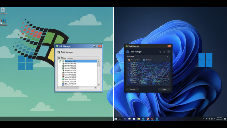Click green refresh icon in first list row
This screenshot has width=227, height=128.
coord(60,61)
